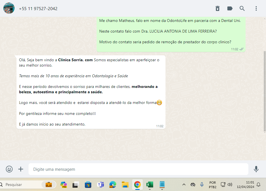Screen dimensions: 266x191
Task: Launch Microsoft Store from taskbar
Action: (88, 185)
